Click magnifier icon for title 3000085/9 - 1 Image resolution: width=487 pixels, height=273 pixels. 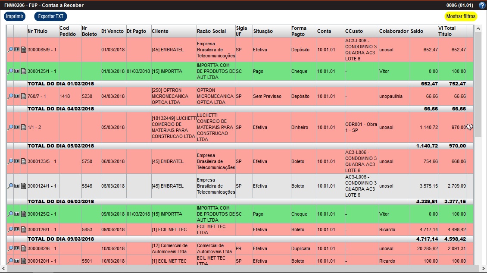pyautogui.click(x=10, y=50)
